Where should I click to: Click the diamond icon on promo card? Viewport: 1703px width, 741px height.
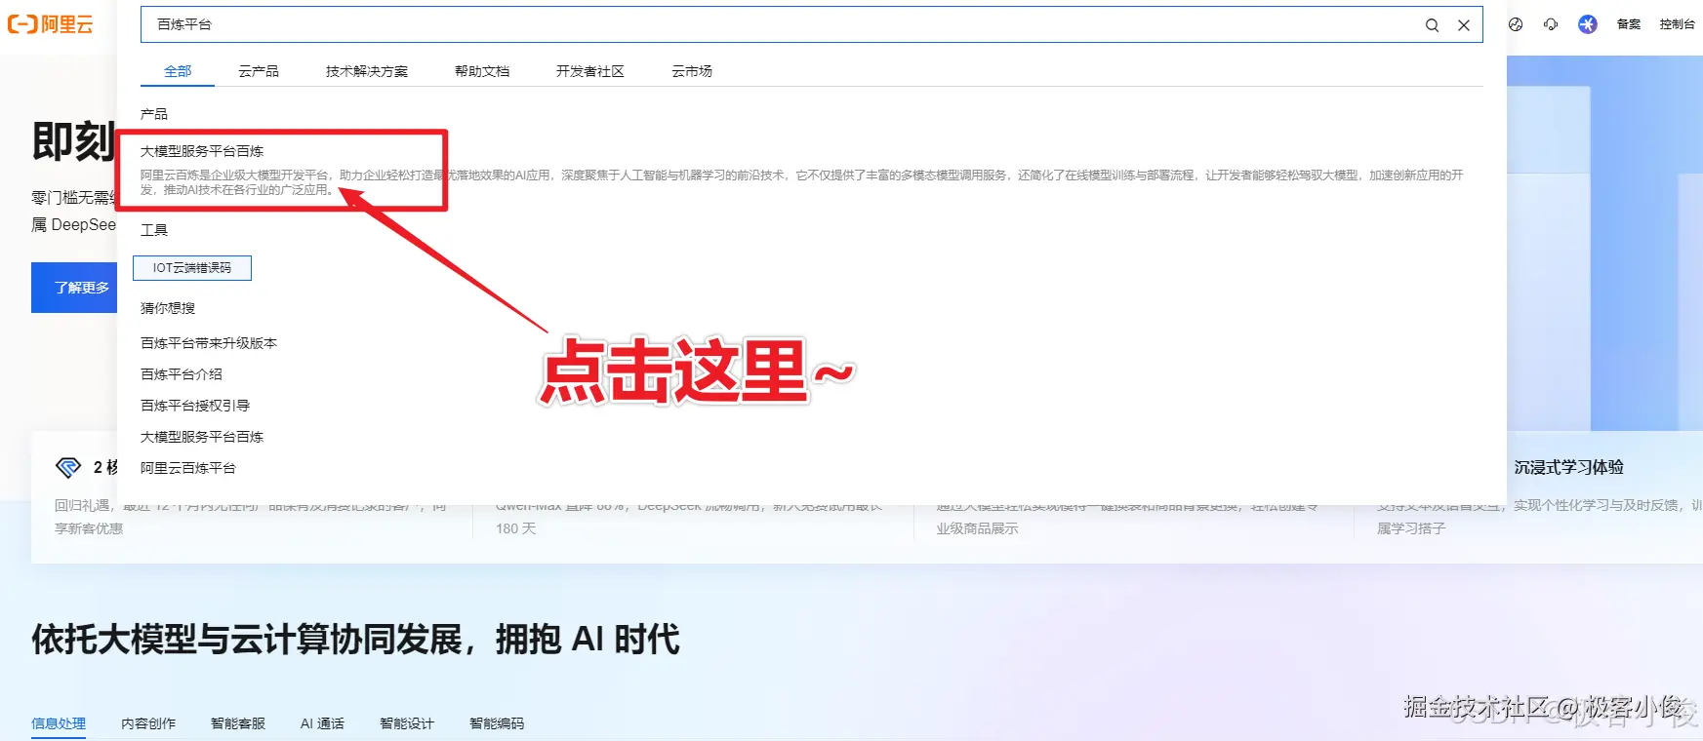[x=68, y=468]
